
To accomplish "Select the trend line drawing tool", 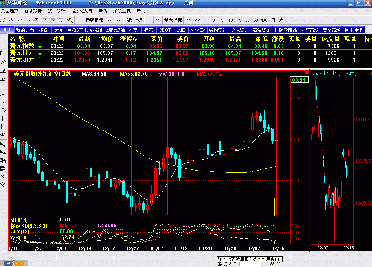I will [x=3, y=38].
